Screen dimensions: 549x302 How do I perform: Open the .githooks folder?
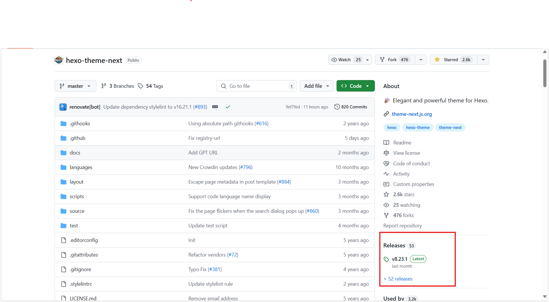pyautogui.click(x=80, y=124)
